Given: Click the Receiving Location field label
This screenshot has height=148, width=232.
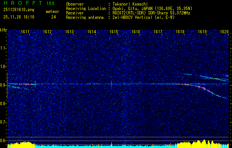Looking at the screenshot, I should pos(86,9).
